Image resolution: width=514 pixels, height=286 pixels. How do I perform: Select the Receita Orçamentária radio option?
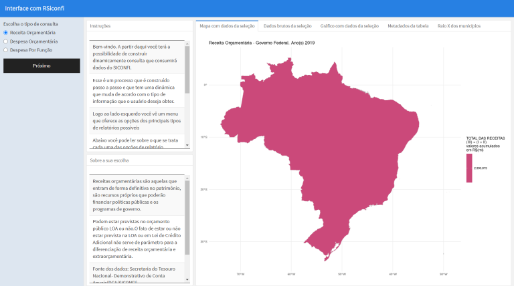click(6, 32)
